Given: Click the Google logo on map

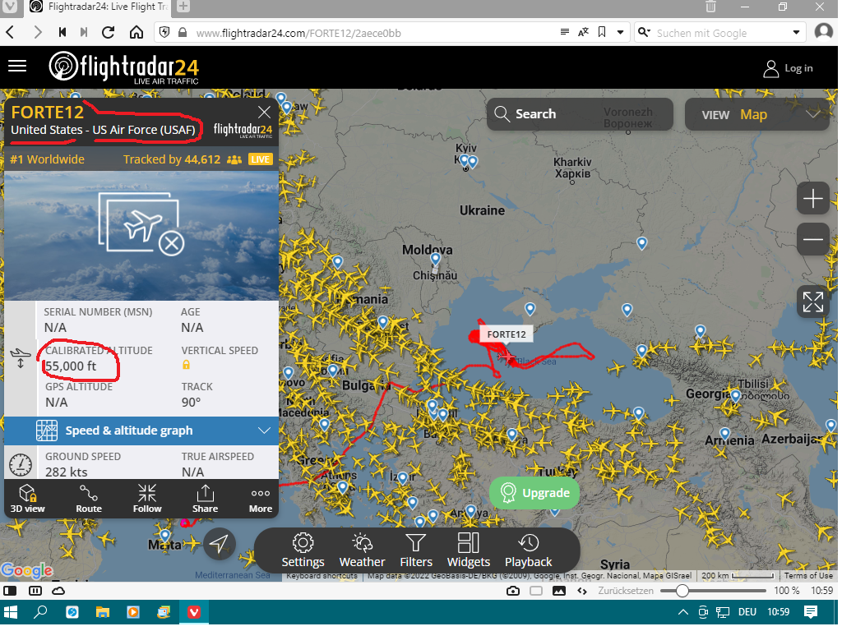Looking at the screenshot, I should coord(27,571).
